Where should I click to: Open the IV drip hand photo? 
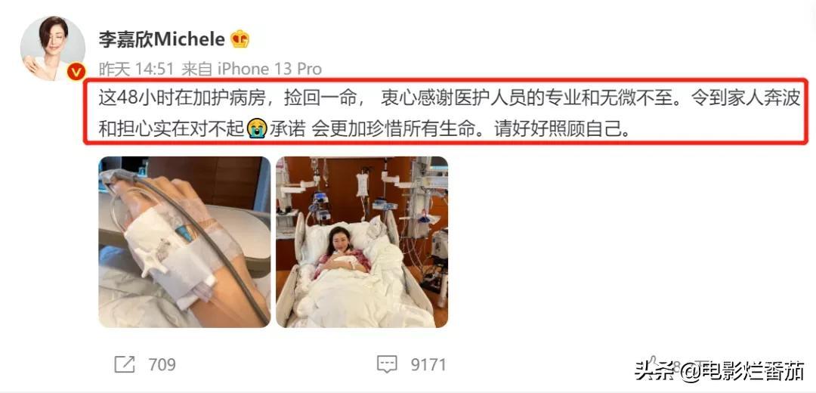184,242
